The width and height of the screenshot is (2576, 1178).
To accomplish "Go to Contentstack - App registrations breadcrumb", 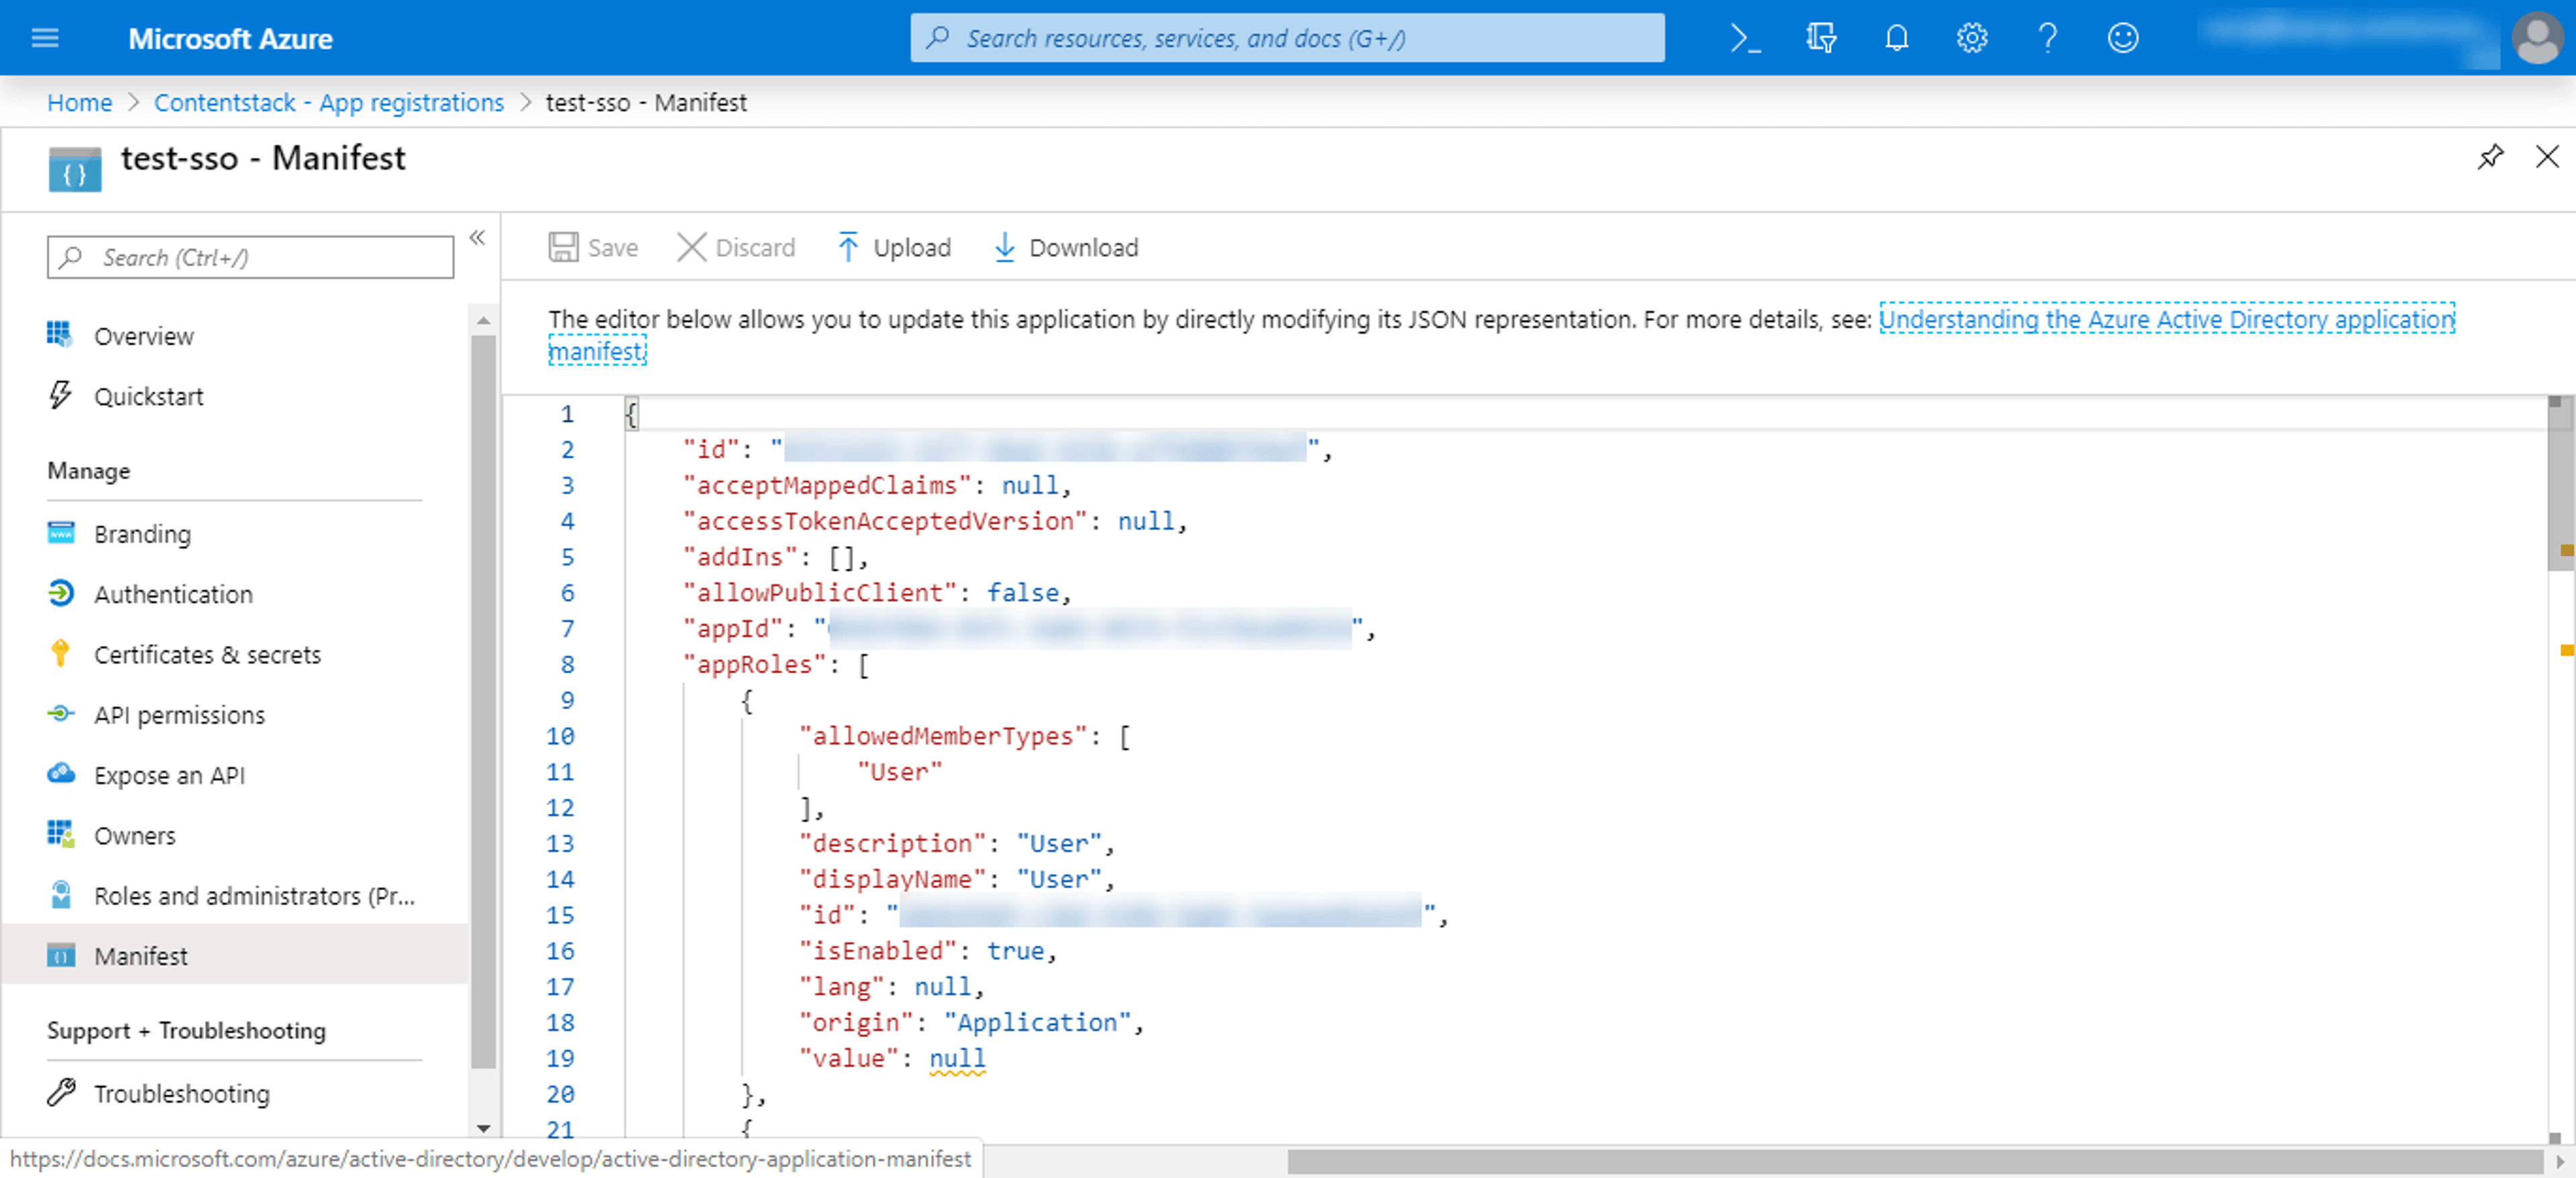I will click(328, 102).
